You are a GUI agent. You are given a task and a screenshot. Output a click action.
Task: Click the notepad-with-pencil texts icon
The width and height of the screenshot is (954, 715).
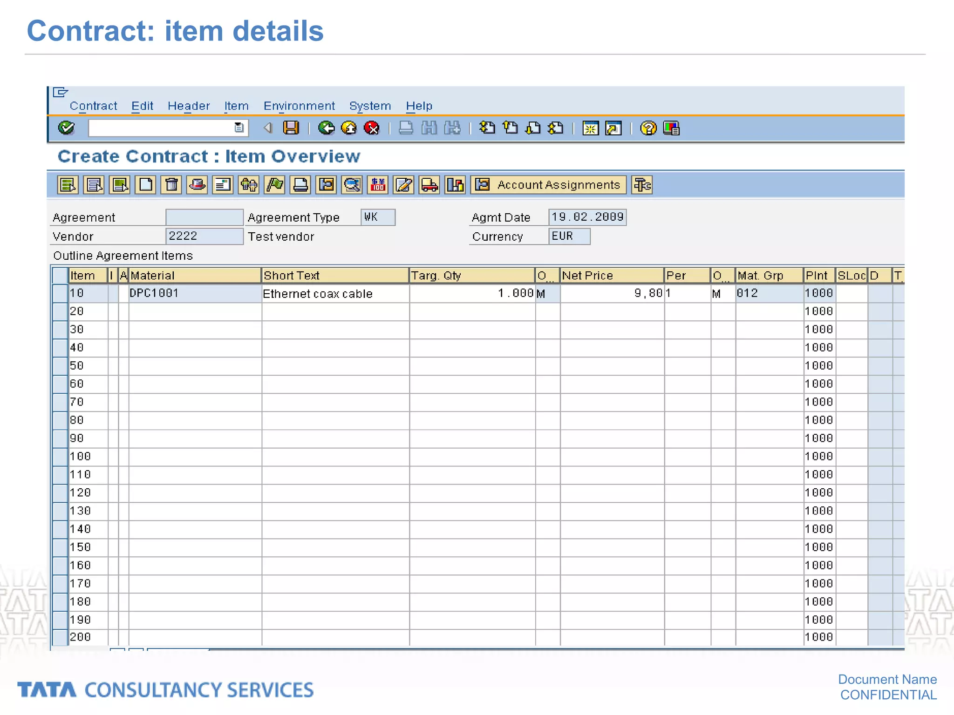(403, 185)
